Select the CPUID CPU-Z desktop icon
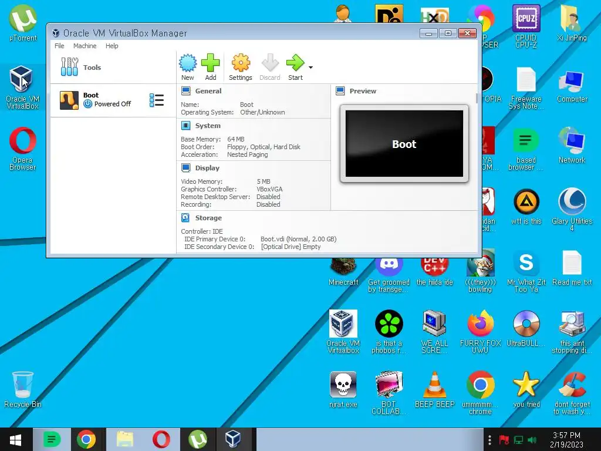The height and width of the screenshot is (451, 601). tap(526, 26)
